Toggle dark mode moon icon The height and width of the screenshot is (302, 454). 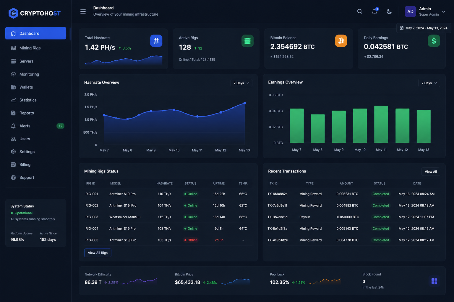pyautogui.click(x=389, y=12)
